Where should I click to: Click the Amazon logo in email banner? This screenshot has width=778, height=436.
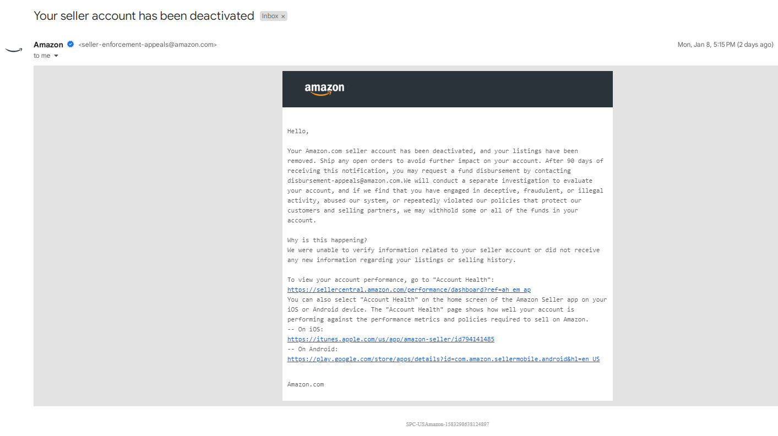pos(325,89)
